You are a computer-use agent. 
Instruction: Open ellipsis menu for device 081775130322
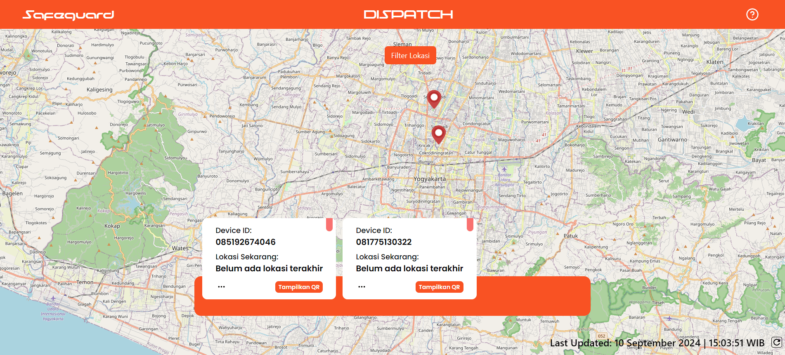click(362, 287)
